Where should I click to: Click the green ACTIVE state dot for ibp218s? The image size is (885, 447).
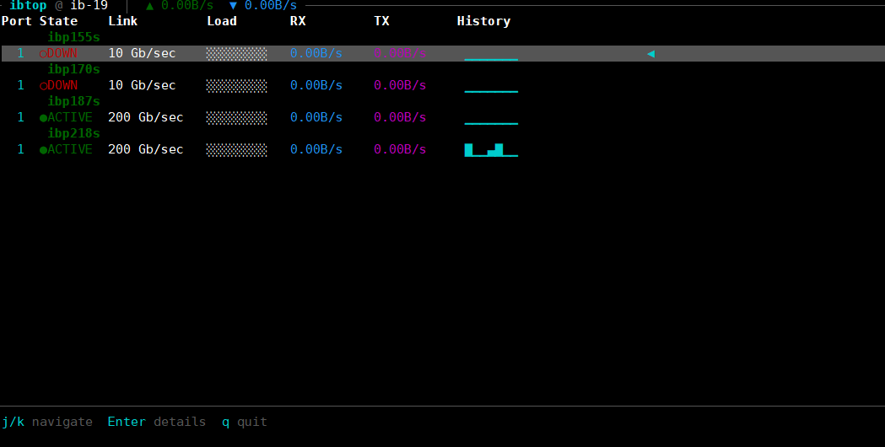[x=43, y=150]
